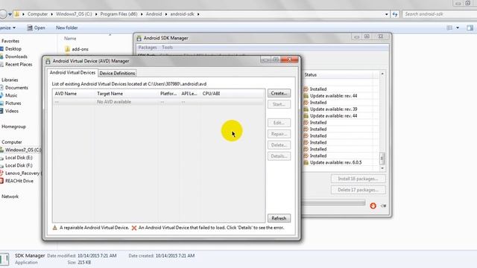Click the Create... button in AVD Manager
This screenshot has height=268, width=477.
pyautogui.click(x=279, y=93)
